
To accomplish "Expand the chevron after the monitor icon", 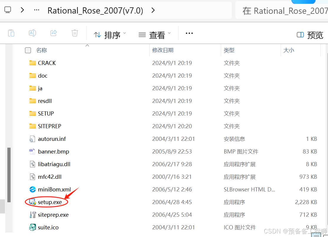I will click(x=22, y=10).
